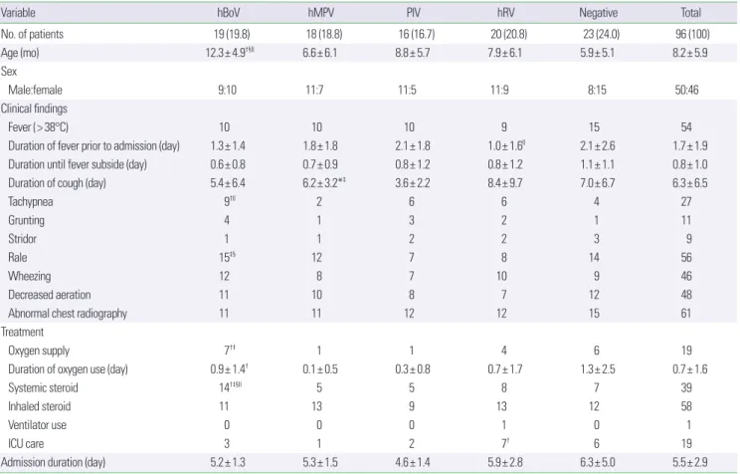
Task: Click the 'Sex' section label
Action: click(x=9, y=72)
